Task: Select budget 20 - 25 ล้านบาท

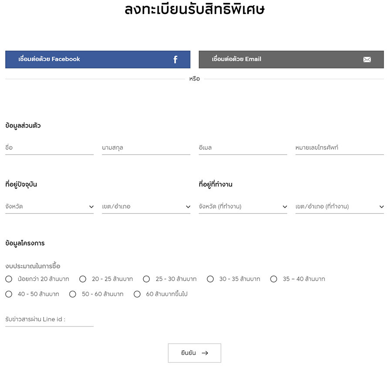Action: click(83, 279)
